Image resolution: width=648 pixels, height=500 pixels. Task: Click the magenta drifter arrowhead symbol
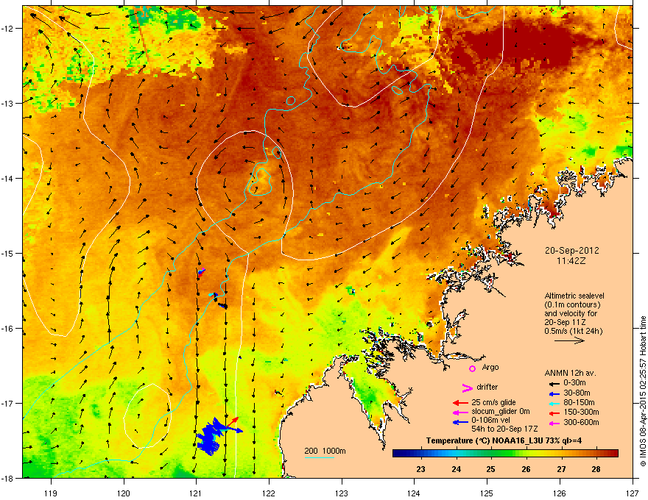click(x=467, y=387)
